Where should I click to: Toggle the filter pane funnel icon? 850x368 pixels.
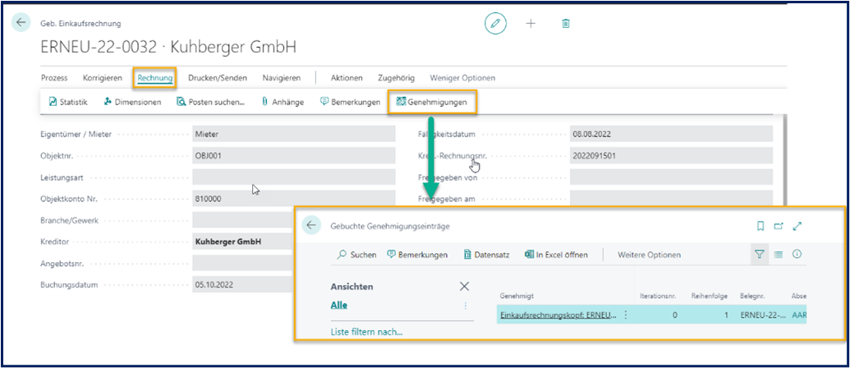tap(760, 255)
